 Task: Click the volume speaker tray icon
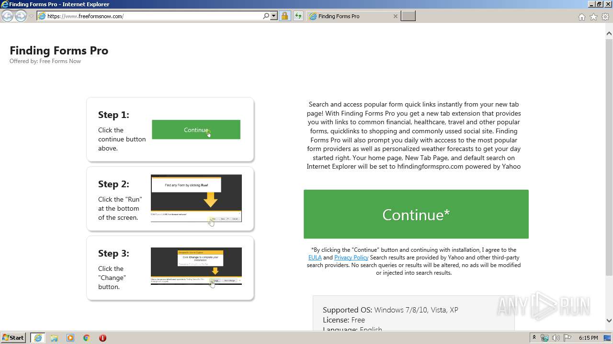coord(556,338)
